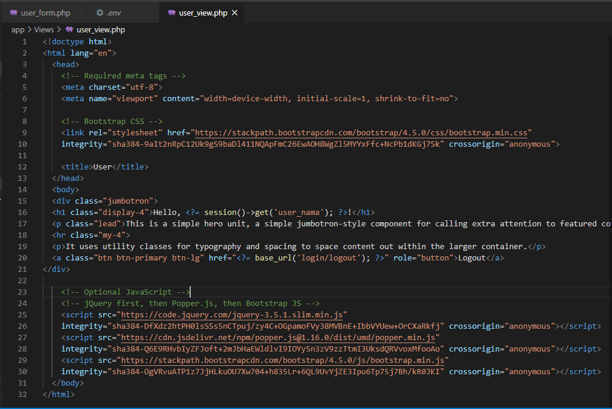This screenshot has width=612, height=409.
Task: Click the "btn btn-primary btn-lg" class value
Action: tap(149, 258)
